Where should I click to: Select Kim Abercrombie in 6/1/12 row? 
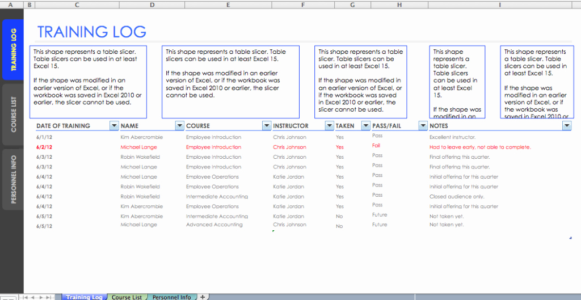[141, 137]
